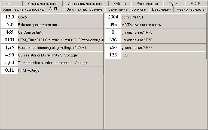Switch to Зажигание, пропуски tab

(x=127, y=9)
